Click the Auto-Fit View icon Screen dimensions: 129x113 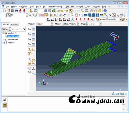click(76, 15)
